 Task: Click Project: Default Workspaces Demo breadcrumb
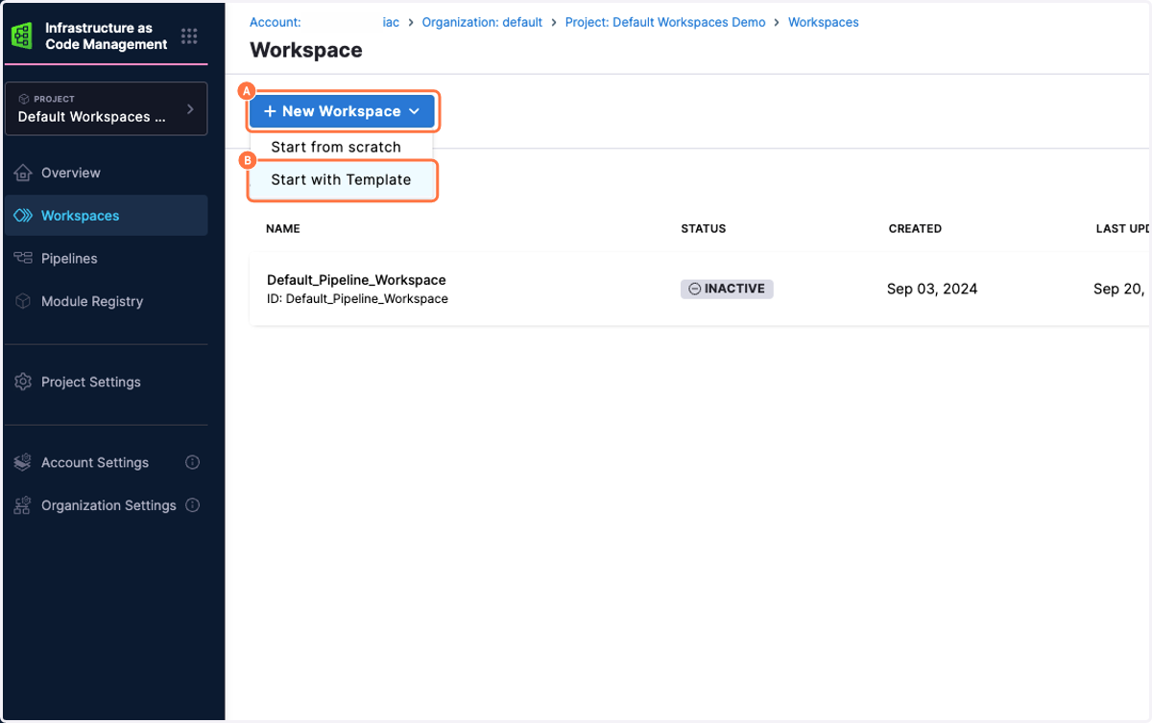pyautogui.click(x=665, y=22)
